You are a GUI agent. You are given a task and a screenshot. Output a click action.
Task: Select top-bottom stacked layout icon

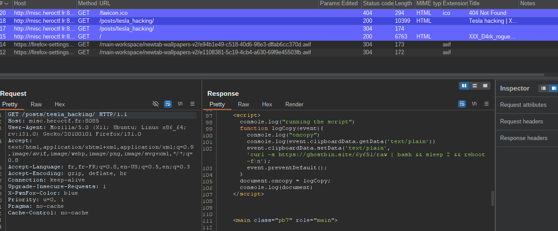point(475,86)
